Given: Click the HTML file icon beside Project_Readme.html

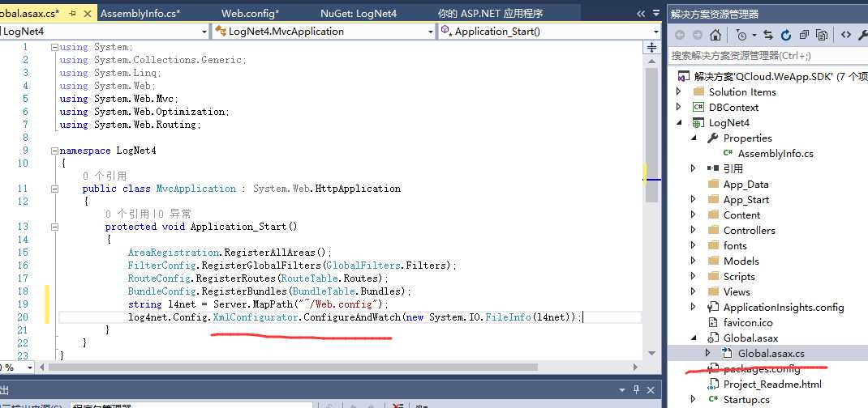Looking at the screenshot, I should (x=713, y=384).
